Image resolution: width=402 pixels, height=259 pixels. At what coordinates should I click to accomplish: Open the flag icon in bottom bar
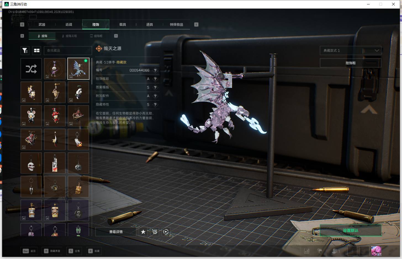click(320, 251)
